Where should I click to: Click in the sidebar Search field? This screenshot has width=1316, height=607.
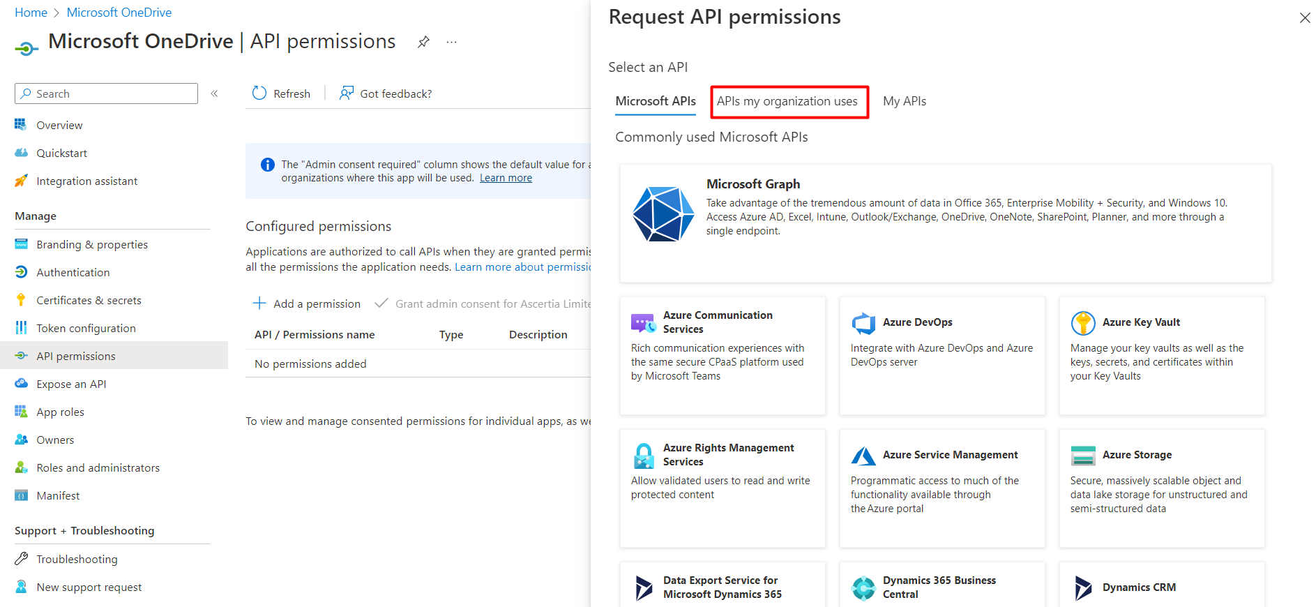(x=106, y=93)
